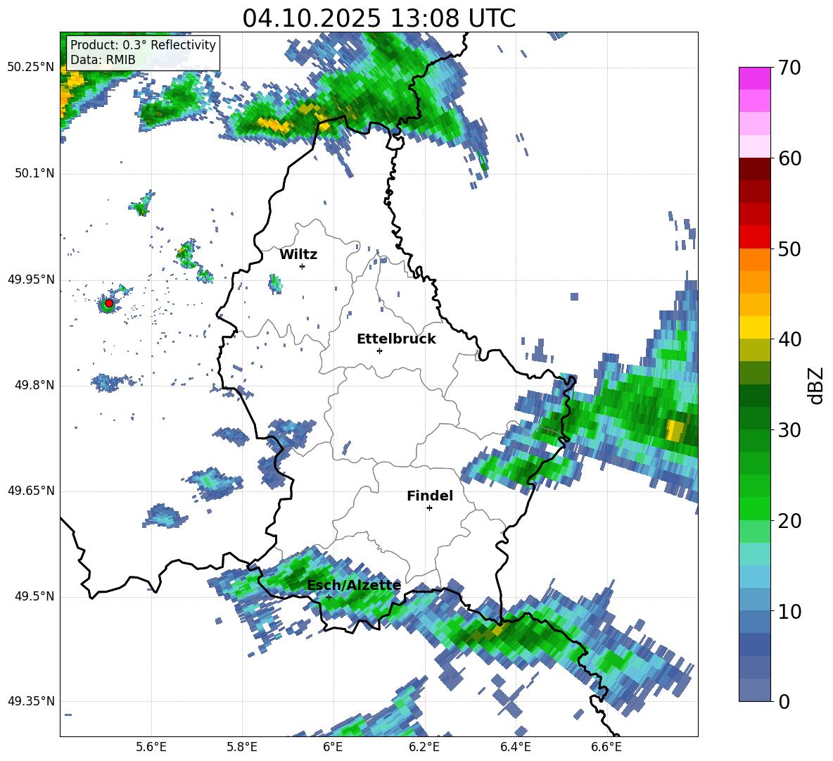833x761 pixels.
Task: Click the 6.2°E longitude label
Action: 424,748
